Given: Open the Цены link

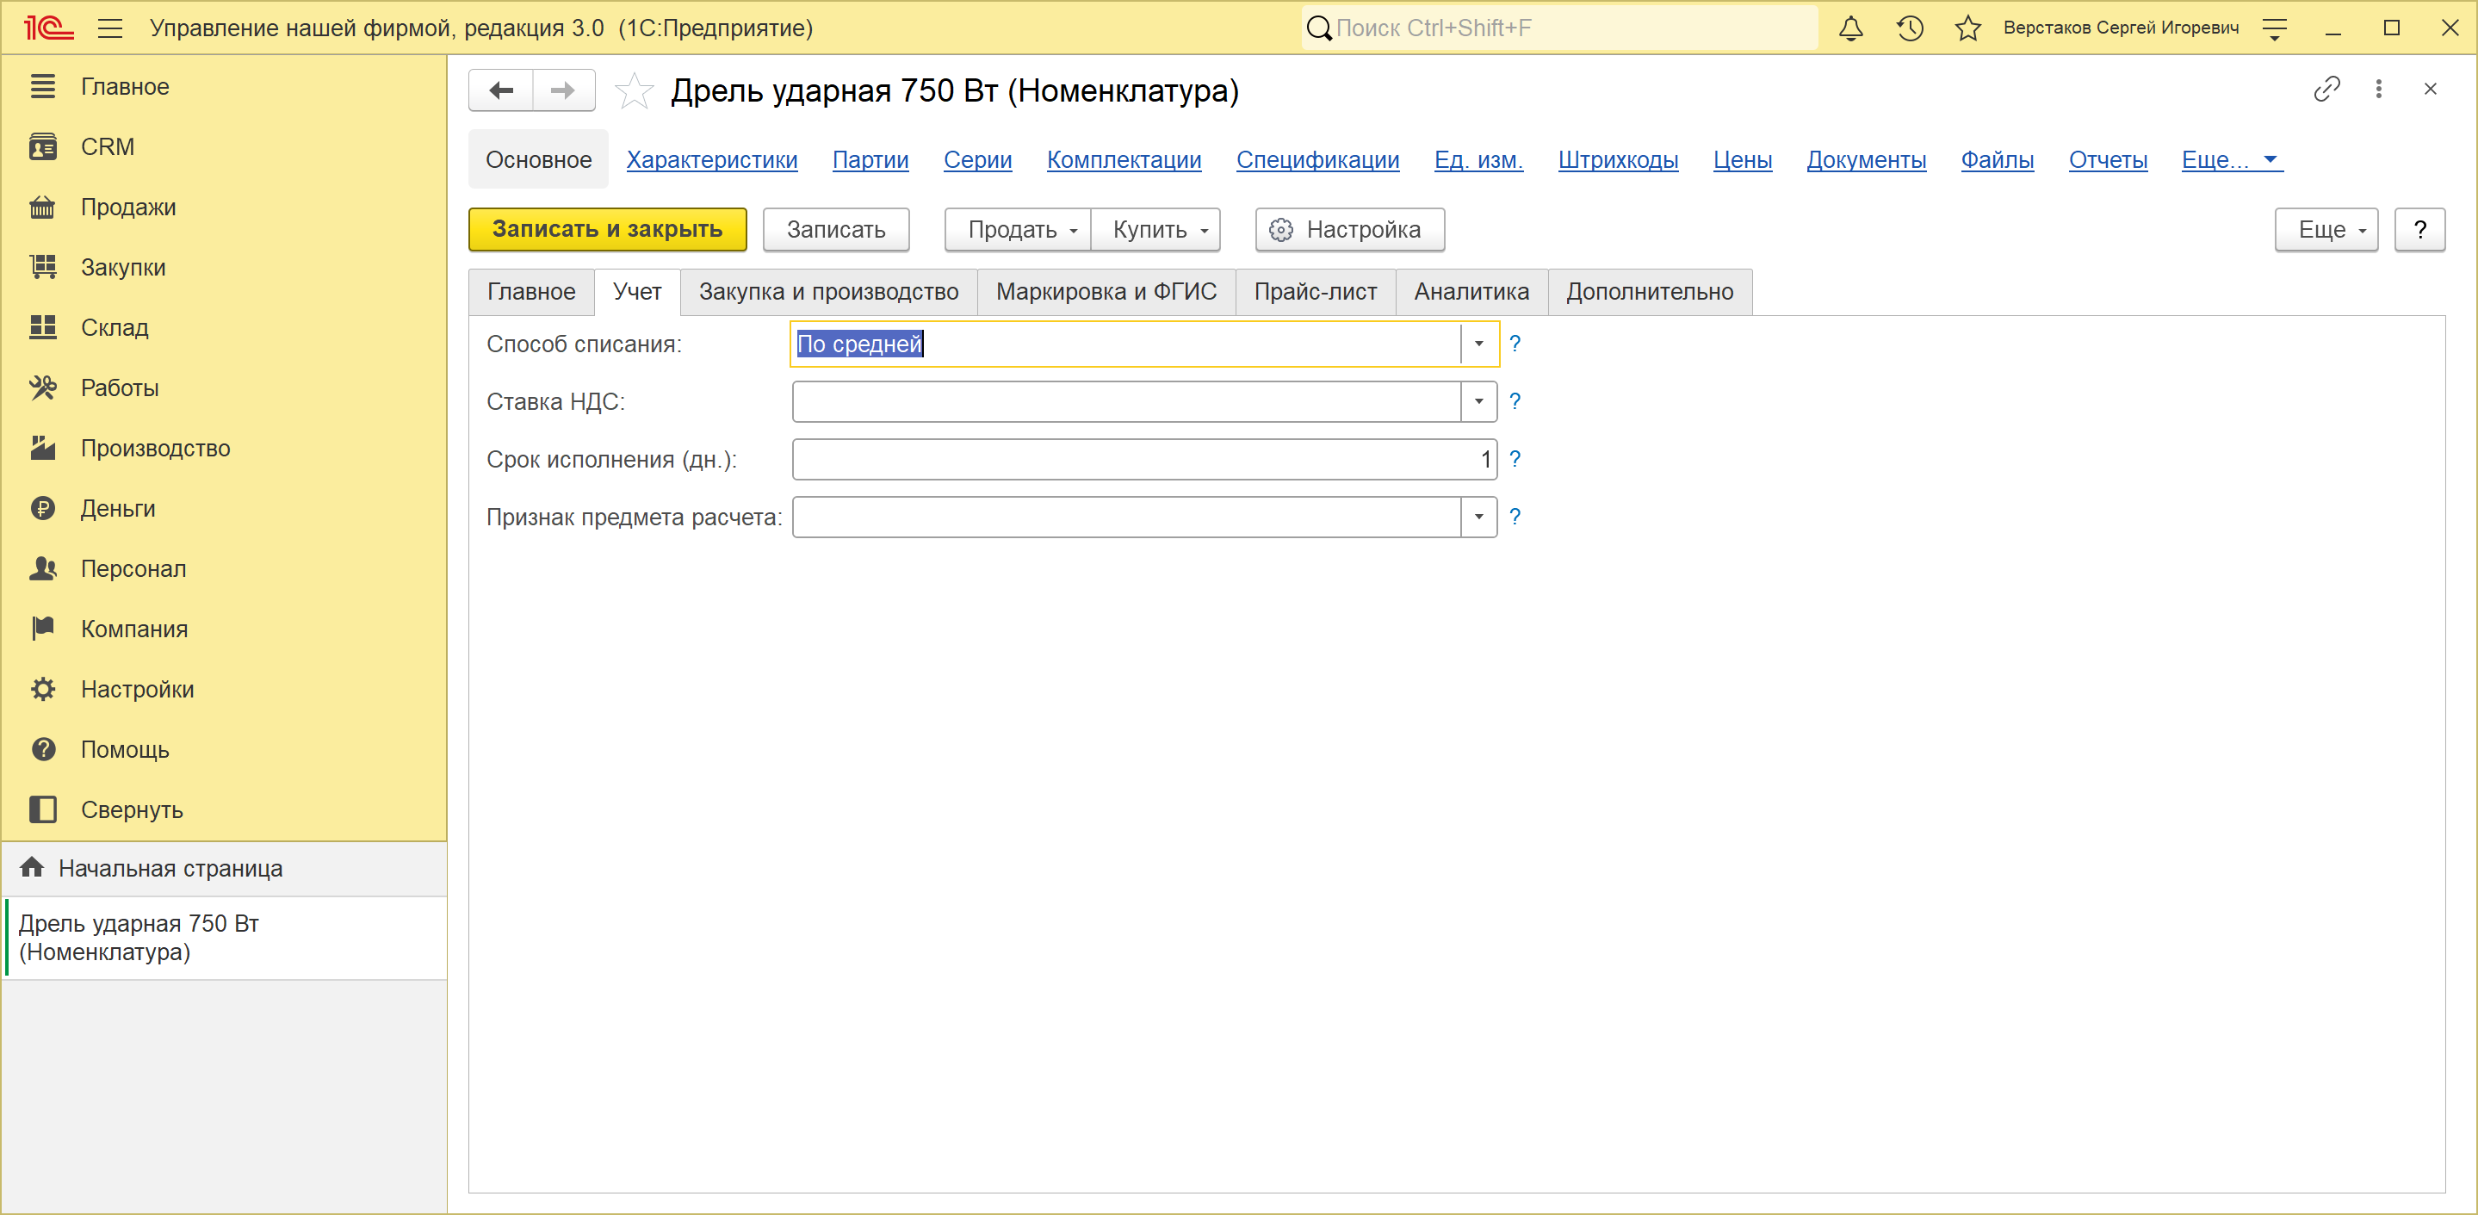Looking at the screenshot, I should [1742, 159].
